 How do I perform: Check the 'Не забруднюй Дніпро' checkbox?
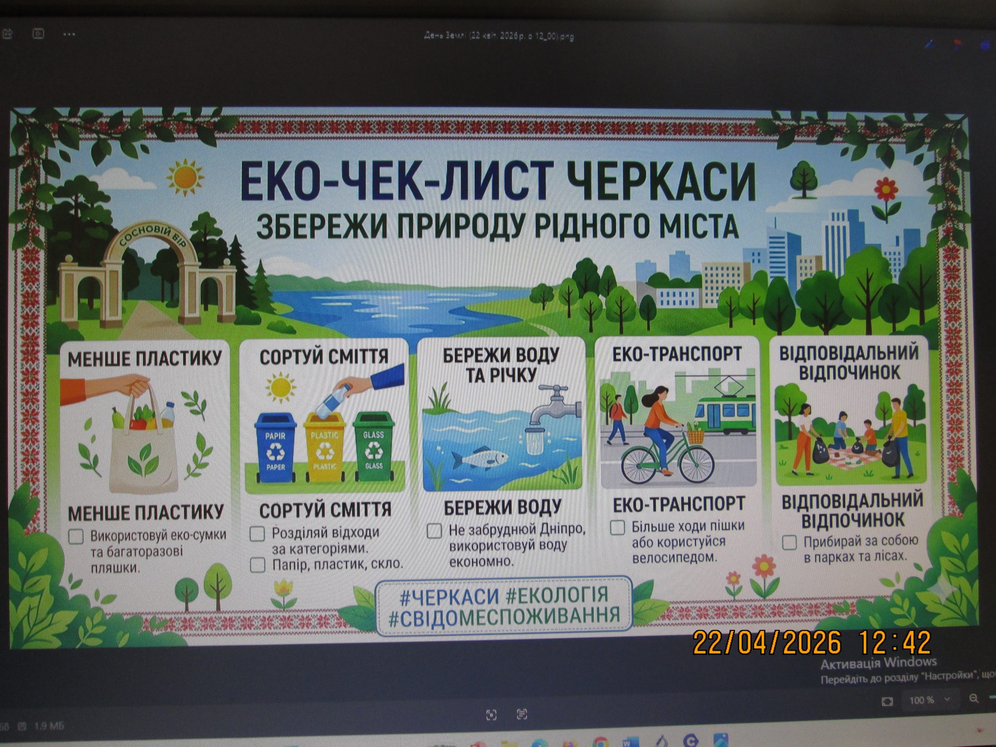(434, 531)
